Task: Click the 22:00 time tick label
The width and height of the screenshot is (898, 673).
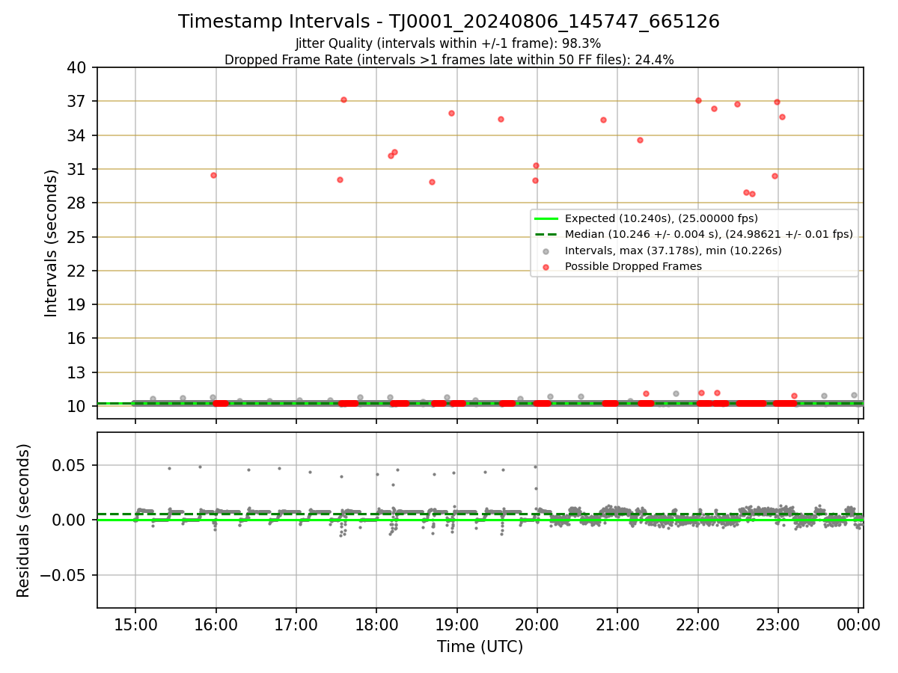Action: coord(697,624)
